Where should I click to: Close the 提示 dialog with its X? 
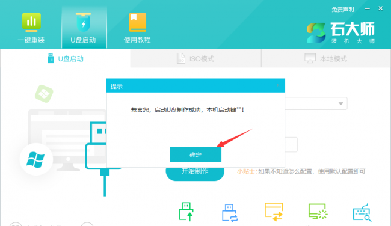pyautogui.click(x=279, y=85)
